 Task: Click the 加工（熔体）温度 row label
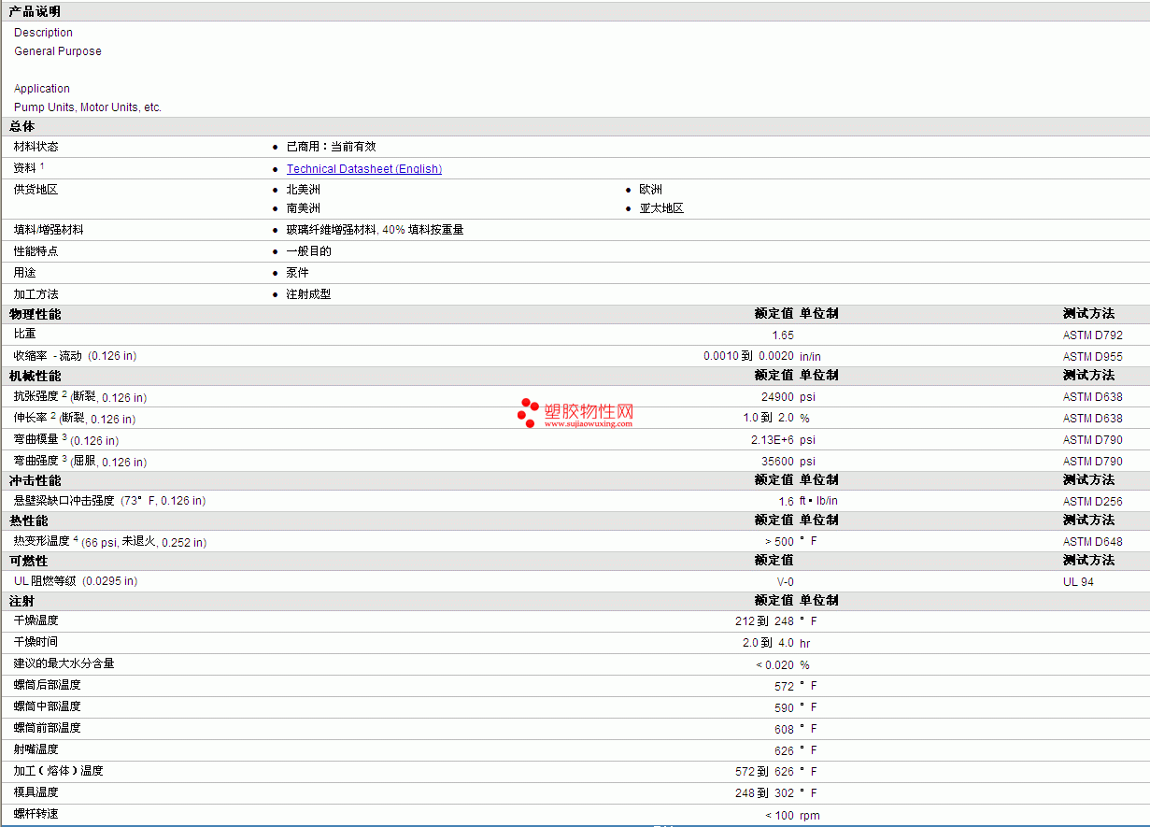[x=58, y=771]
